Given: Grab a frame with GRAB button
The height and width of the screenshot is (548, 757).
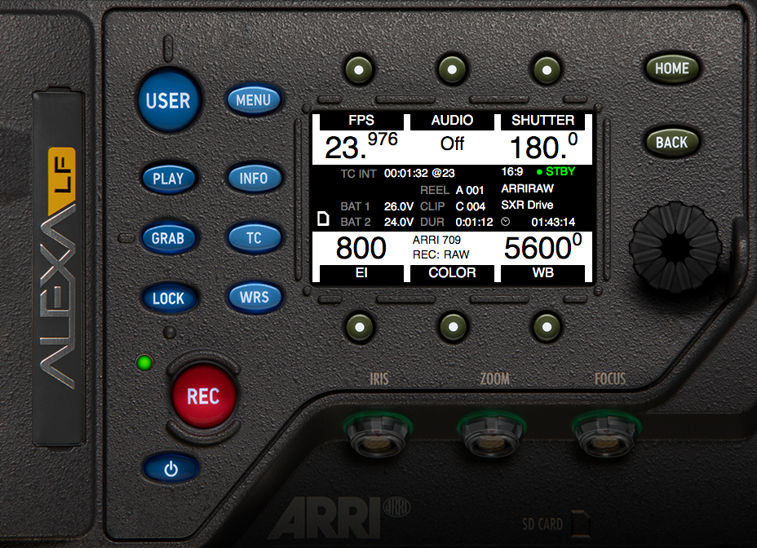Looking at the screenshot, I should [x=169, y=238].
